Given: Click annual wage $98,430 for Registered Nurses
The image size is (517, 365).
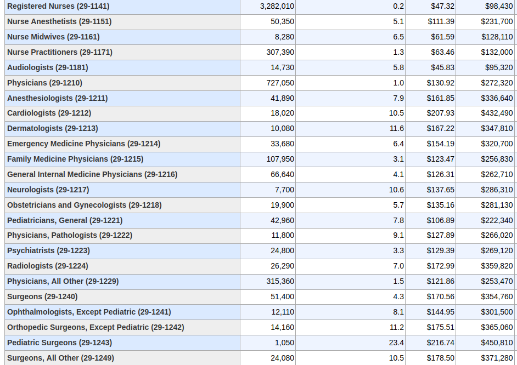Looking at the screenshot, I should 499,6.
